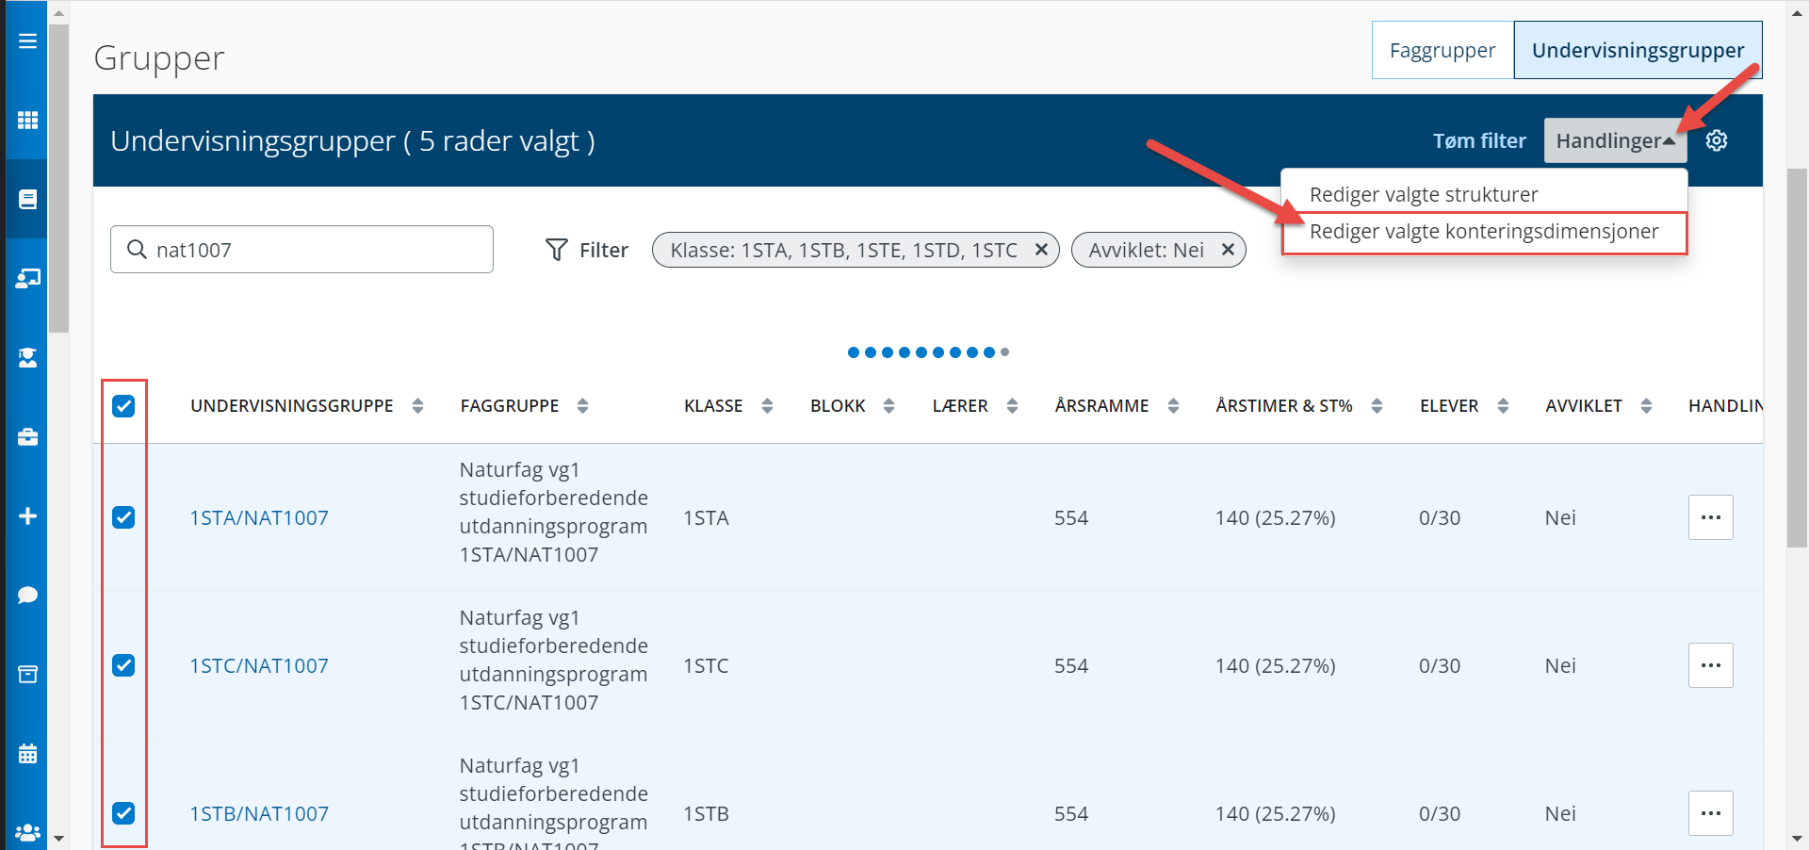Screen dimensions: 1809x850
Task: Click the search magnifier icon
Action: click(x=137, y=249)
